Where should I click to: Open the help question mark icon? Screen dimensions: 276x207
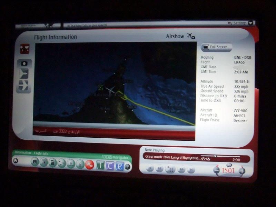[x=128, y=167]
